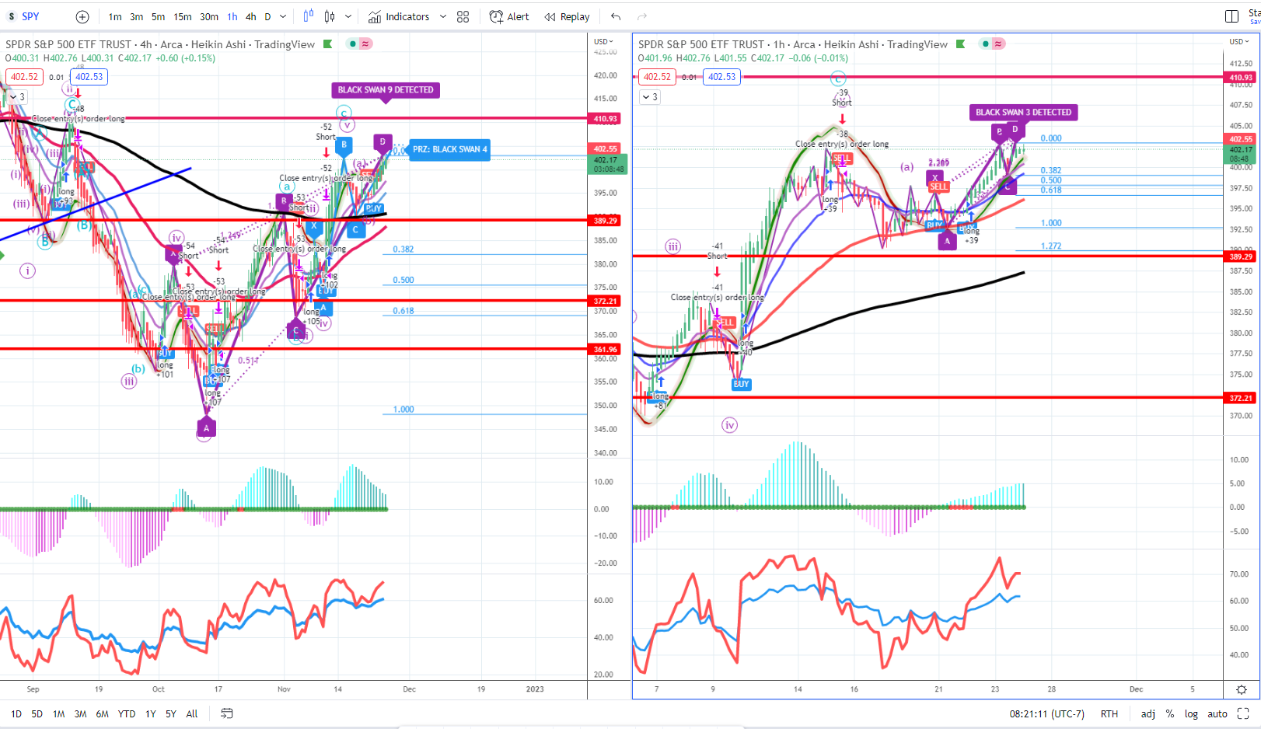Select the 3M date range
The height and width of the screenshot is (729, 1261).
click(x=80, y=713)
